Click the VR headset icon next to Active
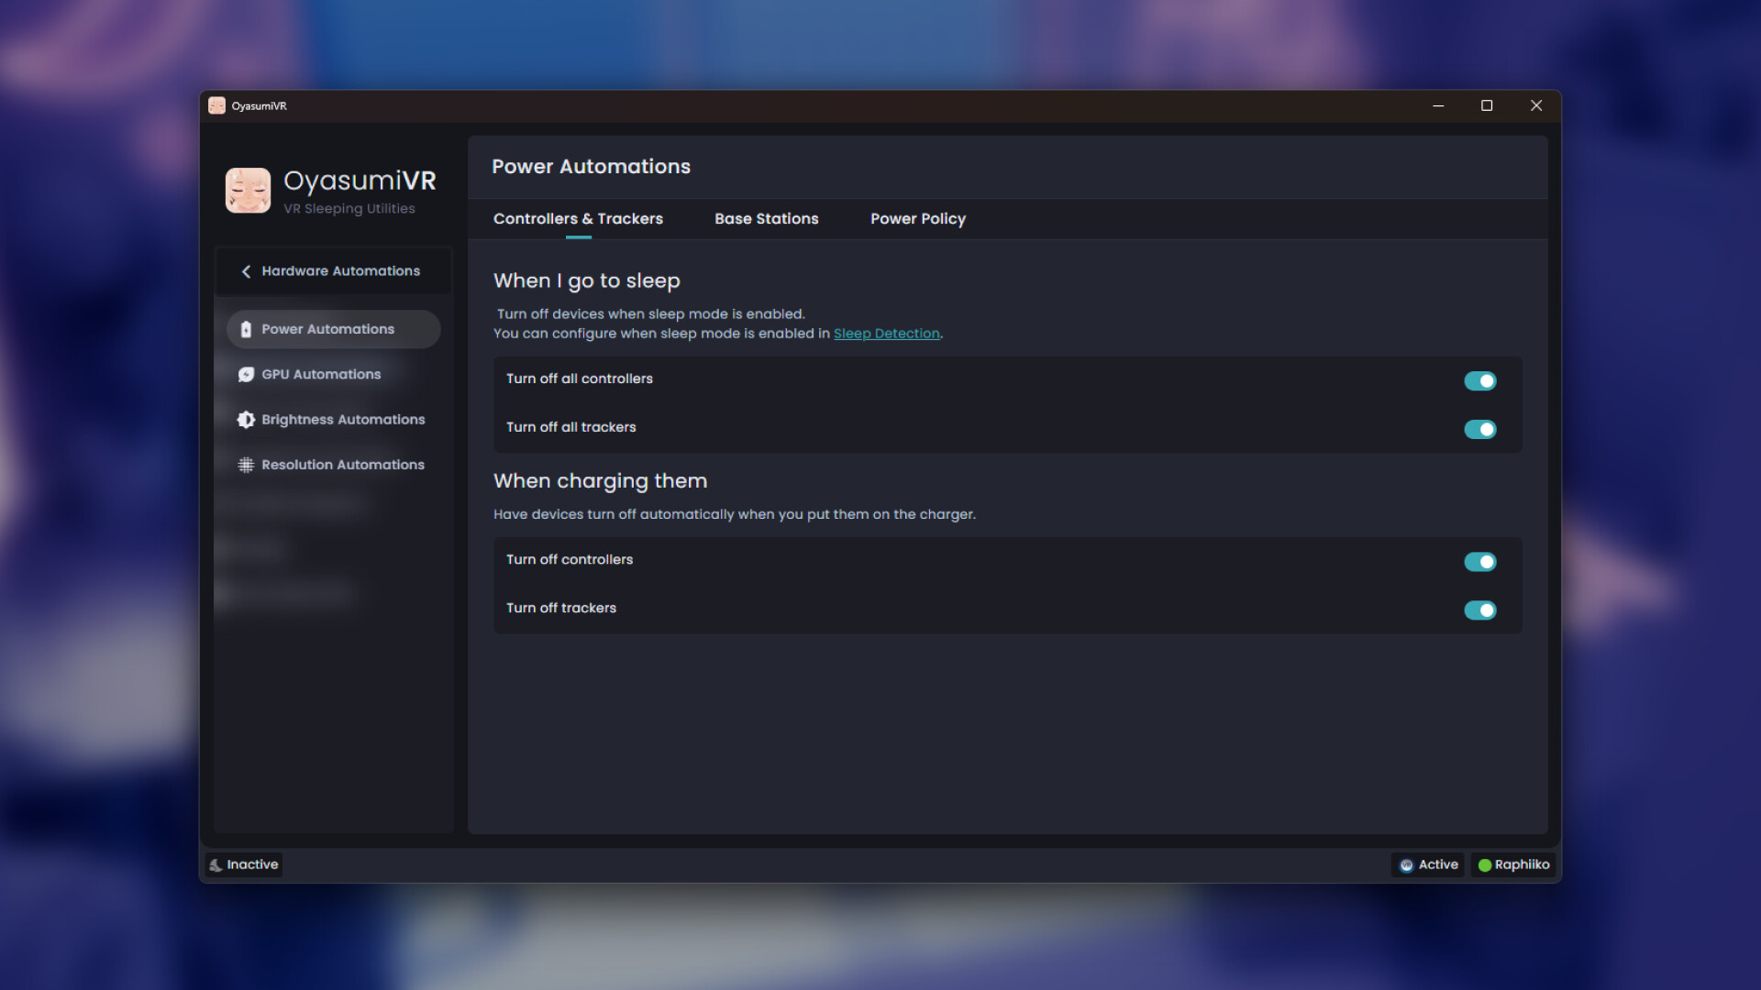The height and width of the screenshot is (990, 1761). click(1405, 864)
